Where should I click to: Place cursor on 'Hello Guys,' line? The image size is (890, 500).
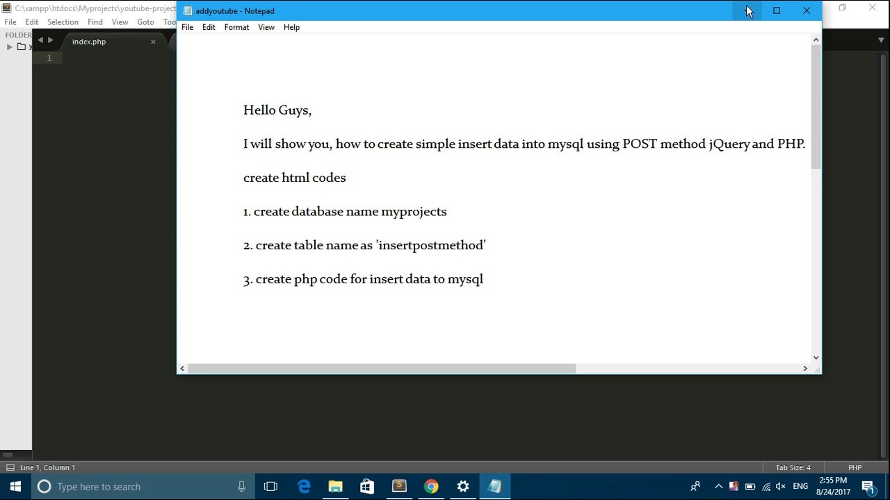point(277,110)
